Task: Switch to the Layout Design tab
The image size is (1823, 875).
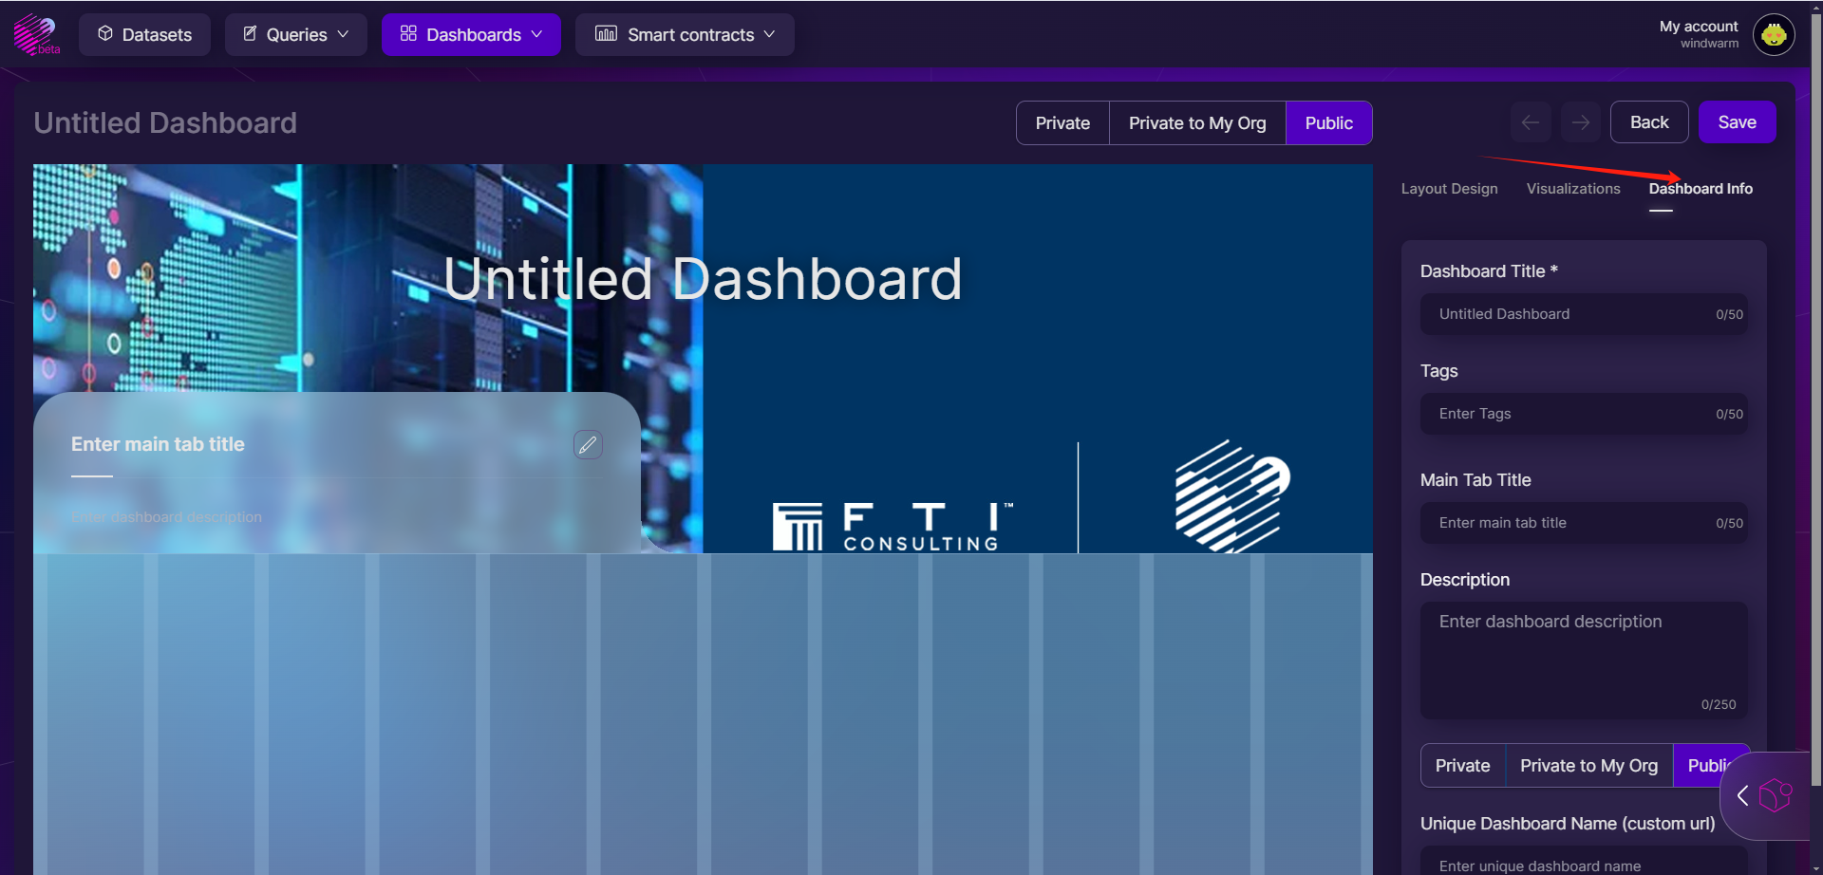Action: tap(1449, 189)
